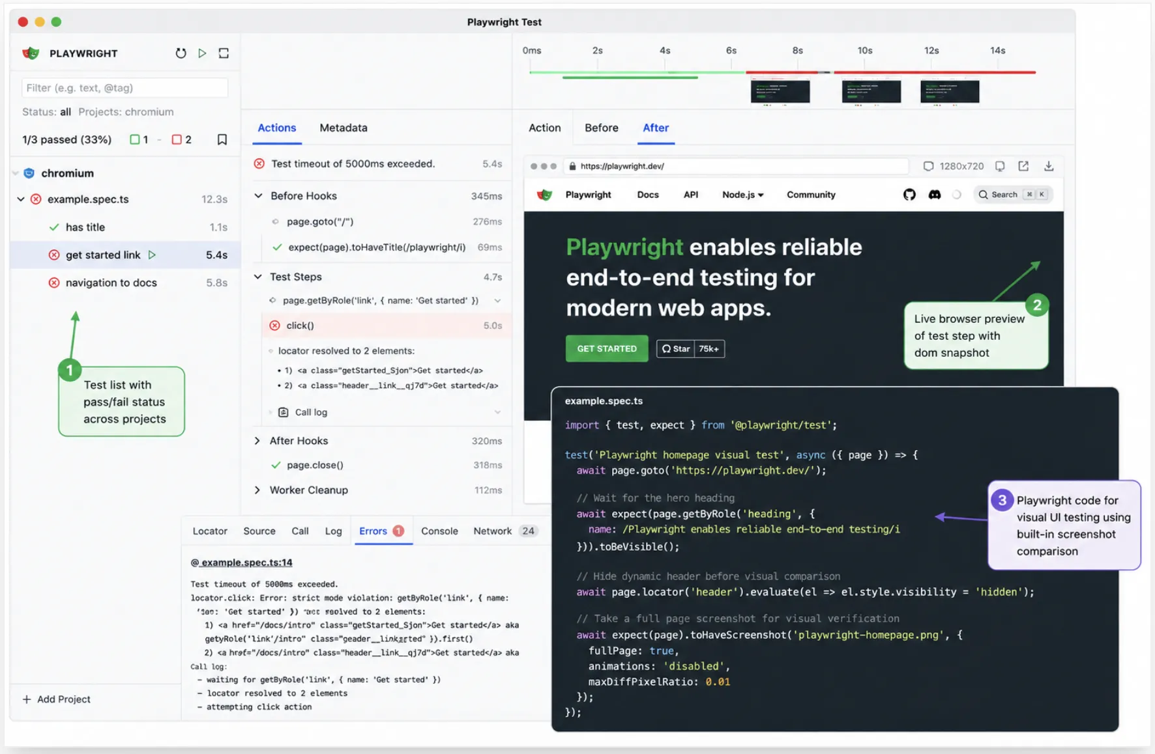Focus the test filter input field
This screenshot has height=754, width=1155.
point(125,88)
